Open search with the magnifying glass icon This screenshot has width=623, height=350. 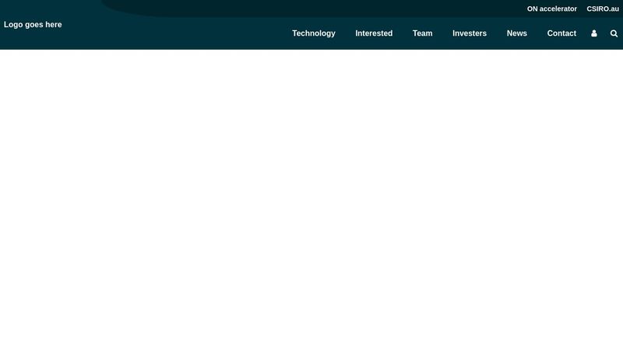point(614,33)
